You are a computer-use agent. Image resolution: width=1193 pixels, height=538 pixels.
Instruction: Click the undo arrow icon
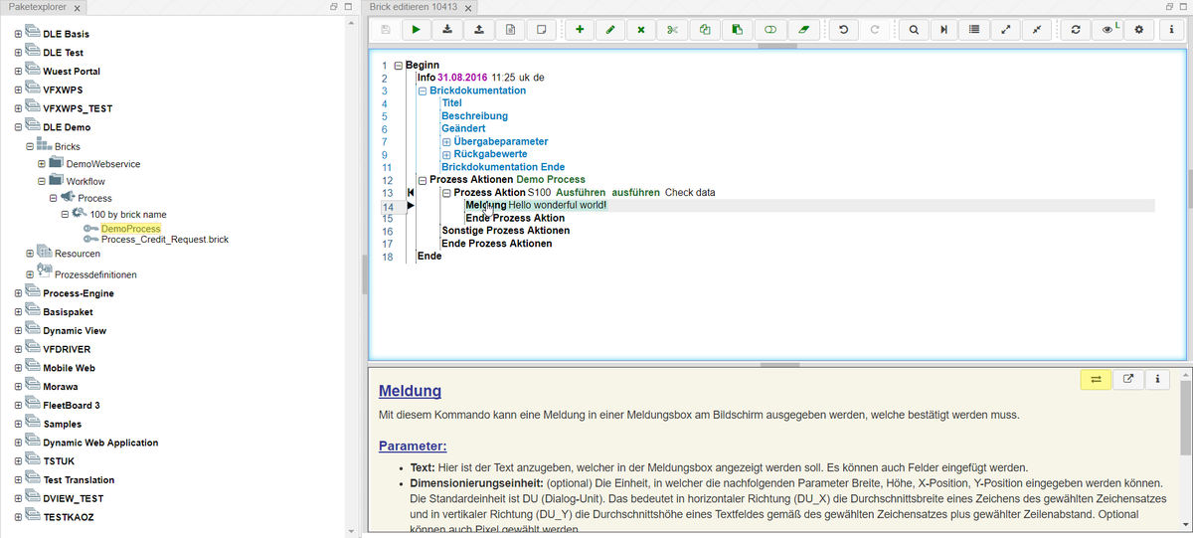(844, 30)
